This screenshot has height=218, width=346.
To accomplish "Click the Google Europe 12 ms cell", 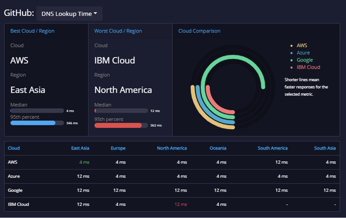I will (120, 190).
